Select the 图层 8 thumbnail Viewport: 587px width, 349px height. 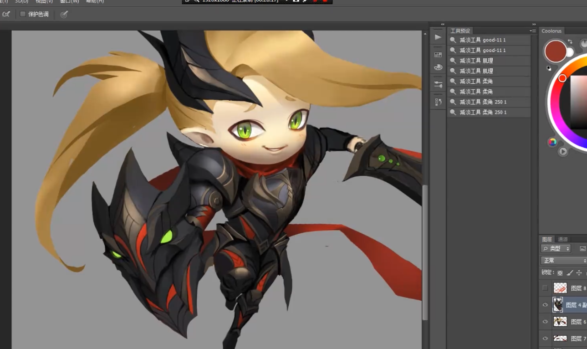(x=560, y=288)
